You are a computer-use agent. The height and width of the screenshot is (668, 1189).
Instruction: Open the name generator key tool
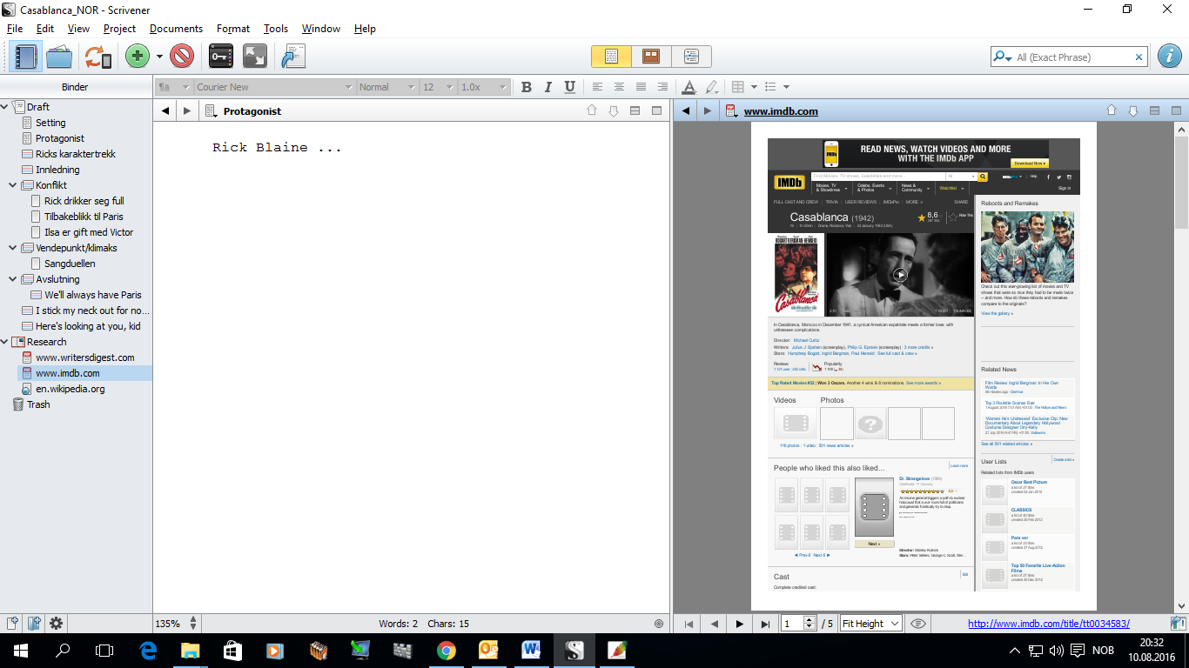point(219,57)
